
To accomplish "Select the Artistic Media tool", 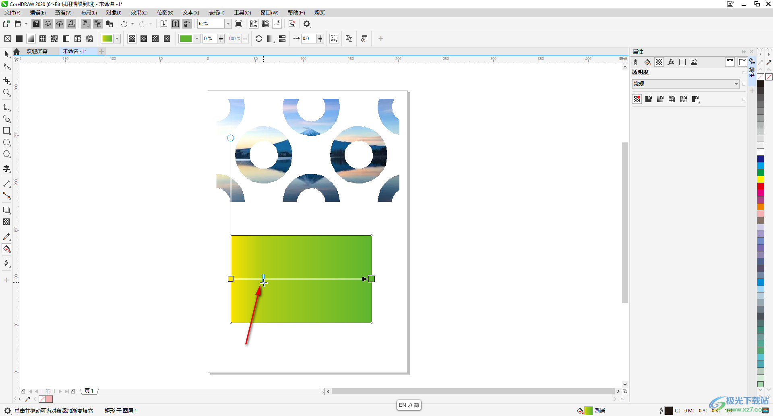I will [x=6, y=119].
